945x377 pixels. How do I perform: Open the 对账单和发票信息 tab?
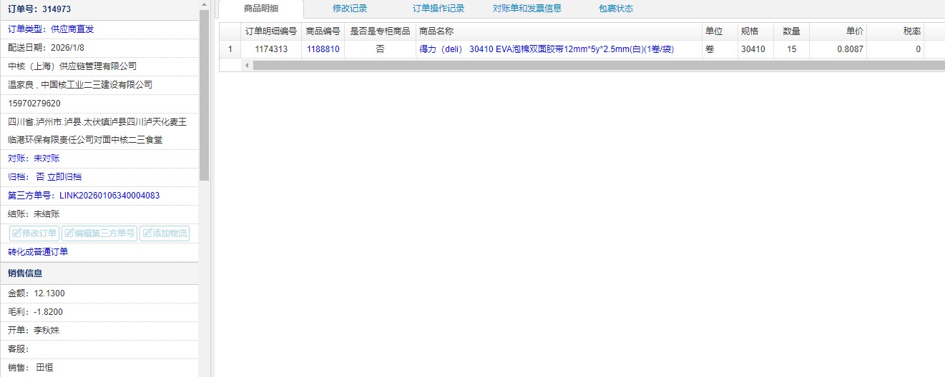[527, 9]
